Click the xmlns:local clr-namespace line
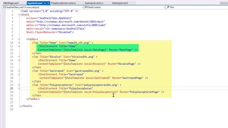228x128 pixels. [x=56, y=29]
